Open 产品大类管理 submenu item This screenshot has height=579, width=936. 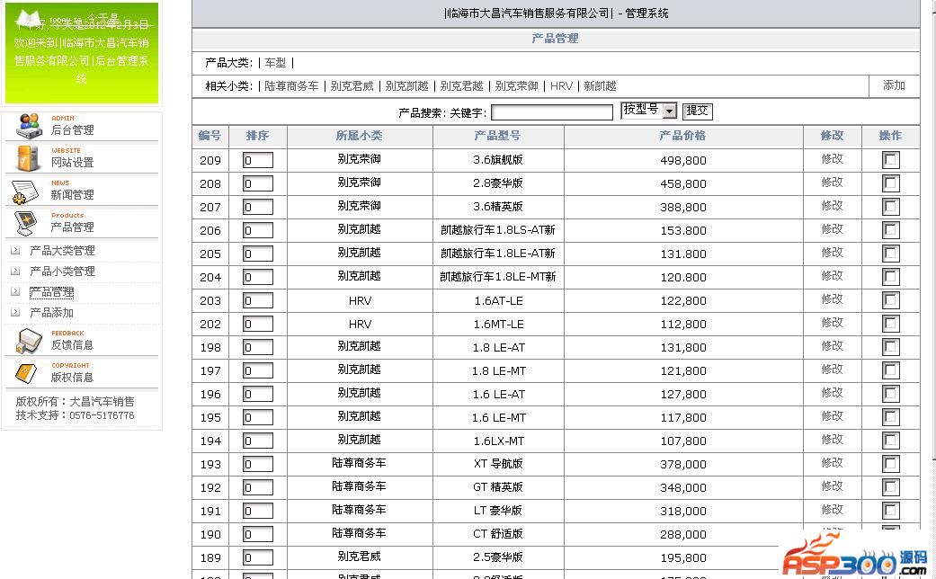click(x=63, y=251)
